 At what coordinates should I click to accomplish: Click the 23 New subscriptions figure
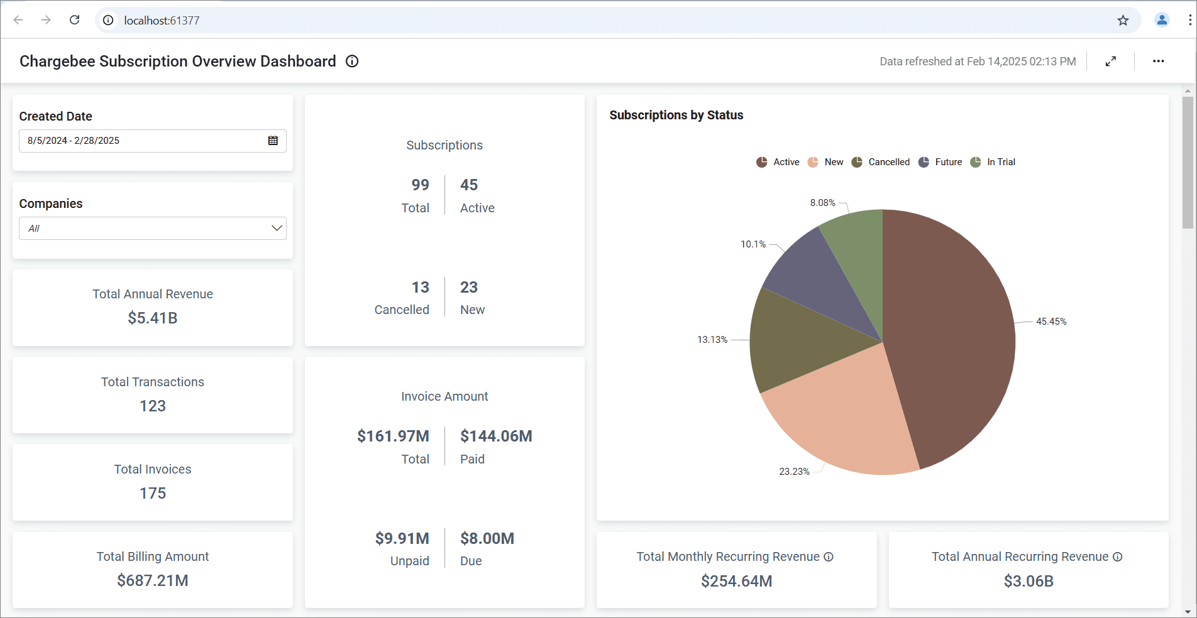469,288
